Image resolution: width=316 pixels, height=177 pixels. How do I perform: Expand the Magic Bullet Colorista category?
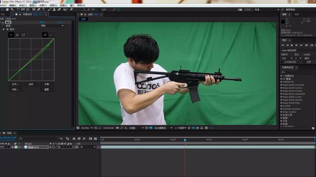click(281, 85)
